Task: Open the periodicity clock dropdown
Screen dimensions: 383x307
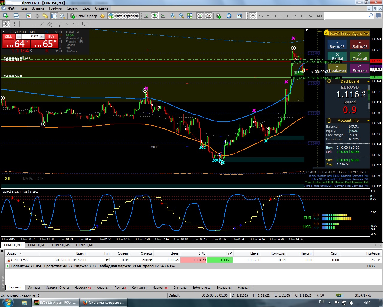Action: 230,16
